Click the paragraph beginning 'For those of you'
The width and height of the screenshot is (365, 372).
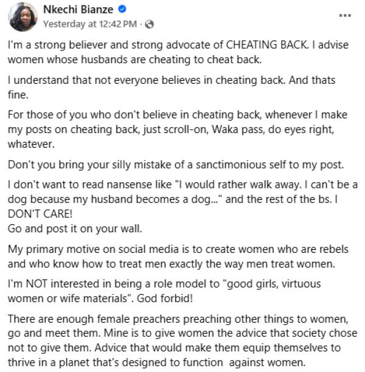point(178,129)
